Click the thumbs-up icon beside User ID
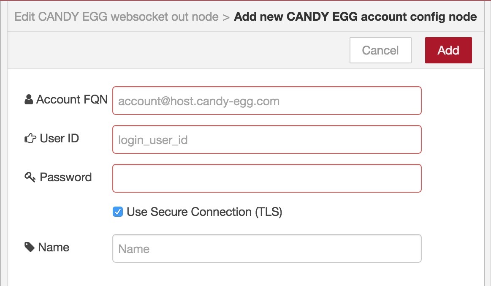The height and width of the screenshot is (286, 491). pyautogui.click(x=30, y=138)
